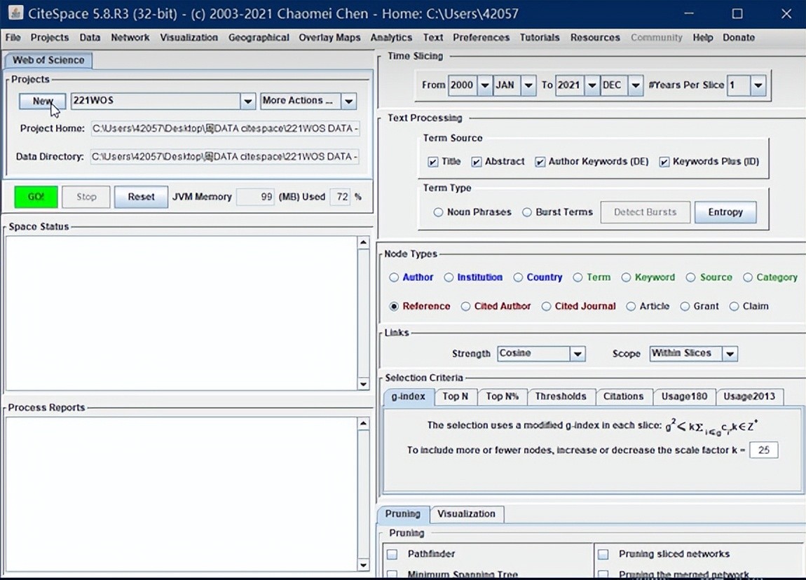Viewport: 806px width, 580px height.
Task: Open the Visualization menu
Action: (x=189, y=38)
